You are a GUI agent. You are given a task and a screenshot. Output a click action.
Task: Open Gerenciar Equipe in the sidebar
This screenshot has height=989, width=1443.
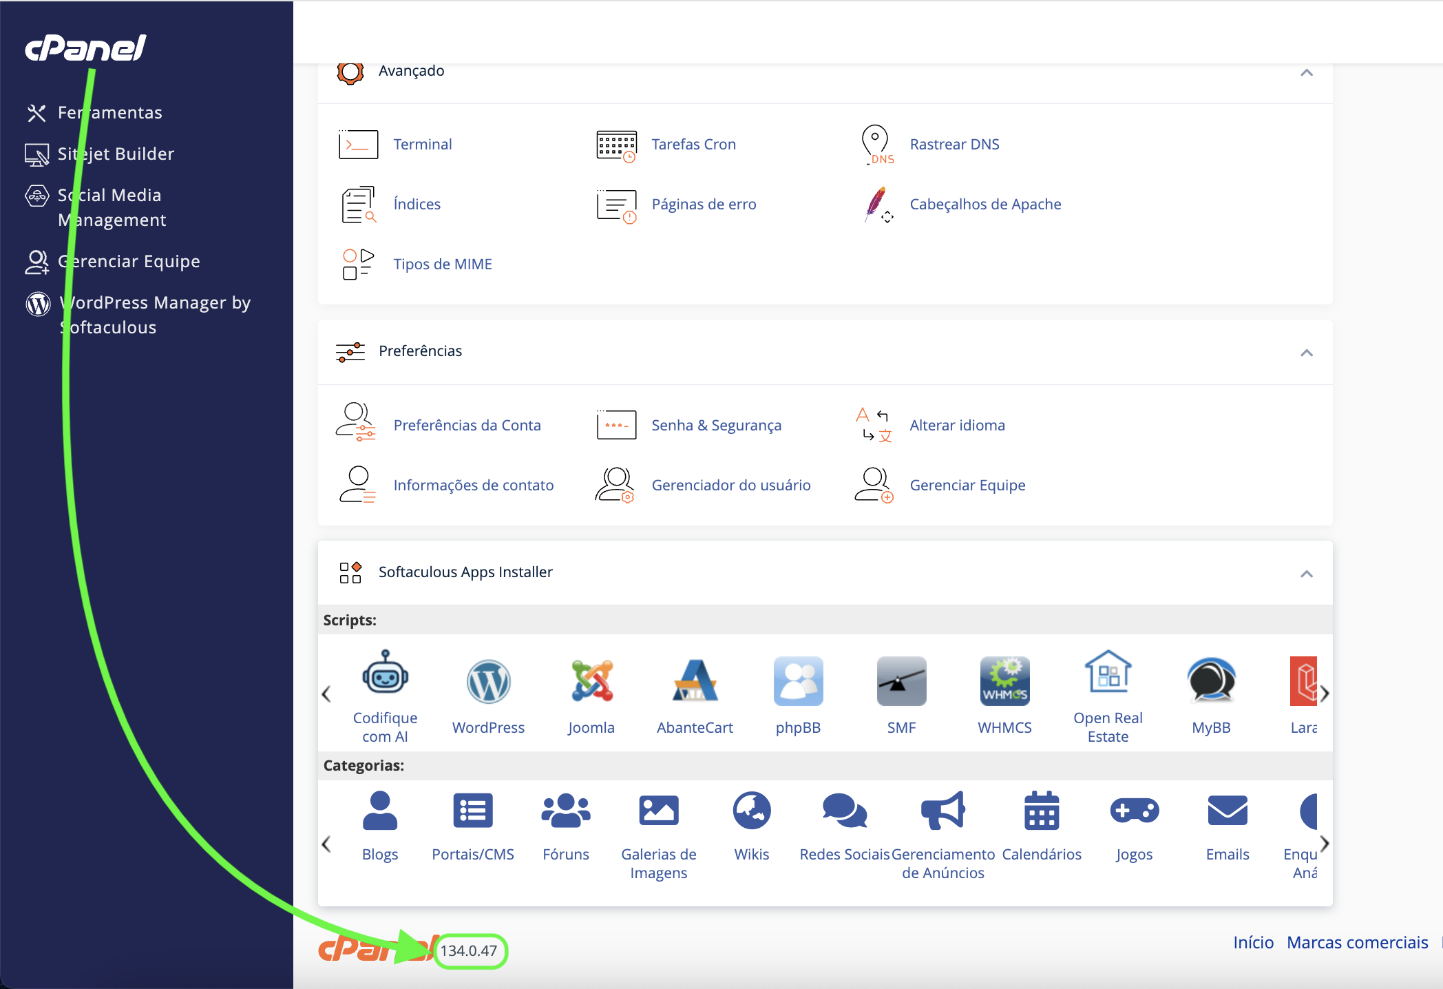point(113,261)
